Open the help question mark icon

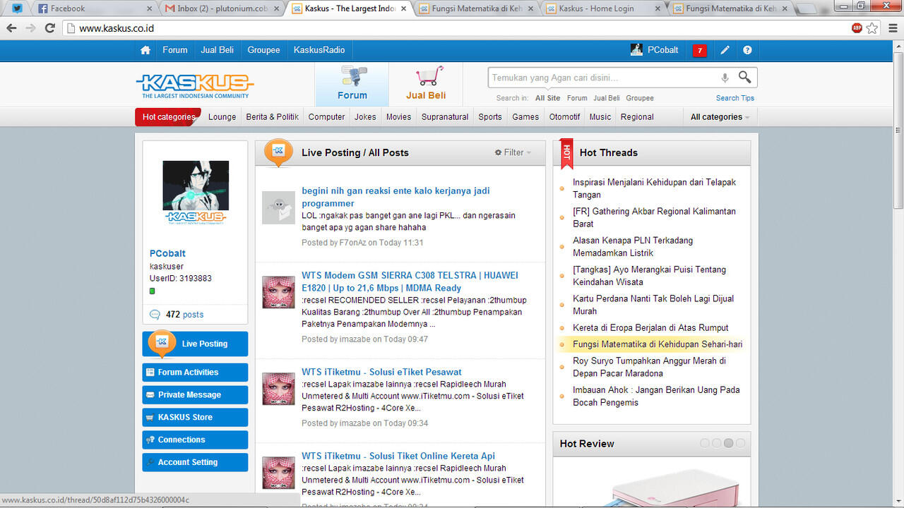[x=747, y=50]
